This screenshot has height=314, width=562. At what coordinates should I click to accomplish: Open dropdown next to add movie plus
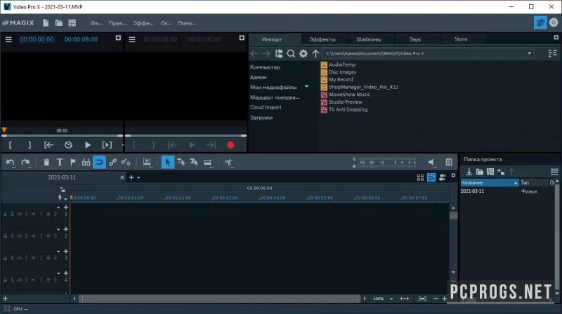coord(138,178)
